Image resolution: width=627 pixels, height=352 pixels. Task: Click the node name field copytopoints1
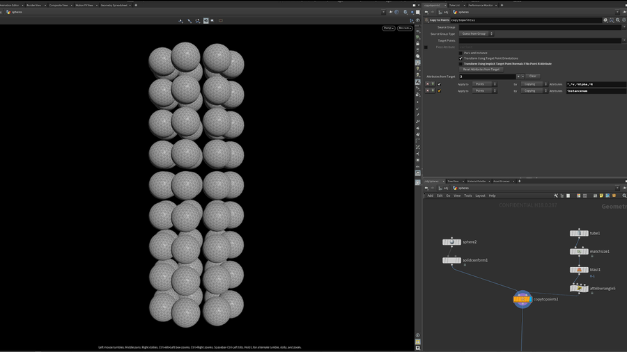pyautogui.click(x=526, y=20)
